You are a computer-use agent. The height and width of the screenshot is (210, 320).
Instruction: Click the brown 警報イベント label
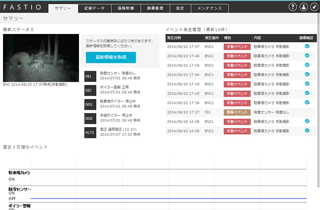click(236, 112)
